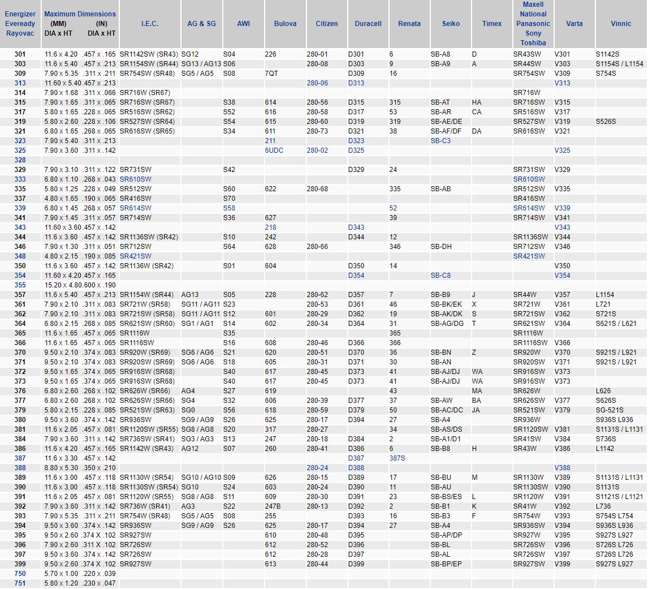Click Bulova link 211

coord(270,141)
